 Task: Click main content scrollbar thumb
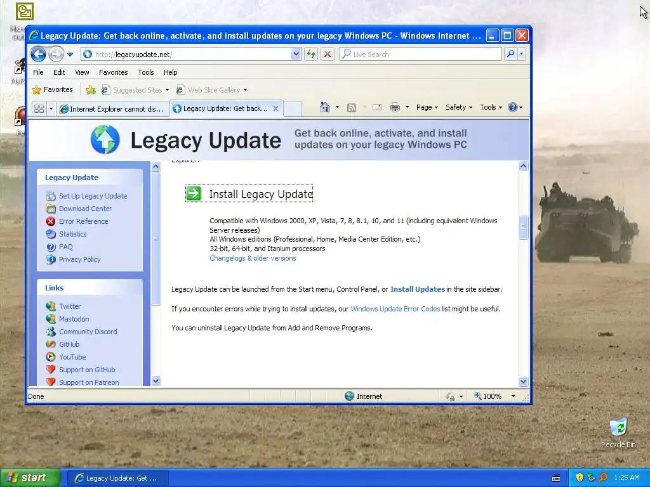pos(523,227)
